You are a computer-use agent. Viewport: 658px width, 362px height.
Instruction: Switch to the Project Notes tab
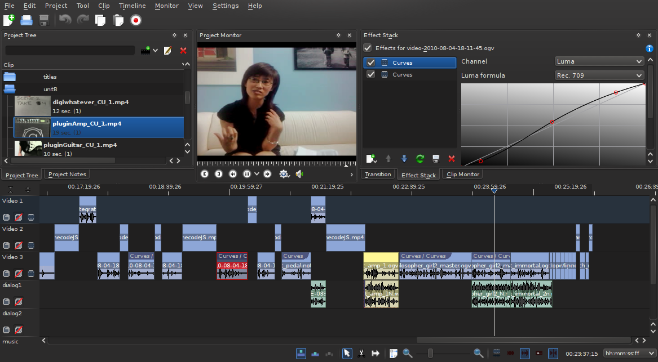point(67,175)
